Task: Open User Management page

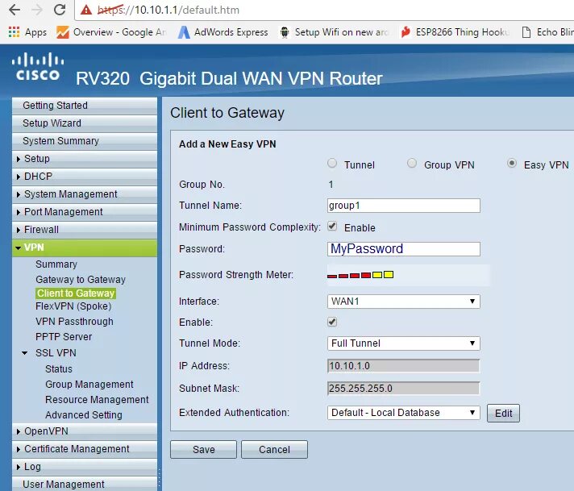Action: [x=85, y=484]
